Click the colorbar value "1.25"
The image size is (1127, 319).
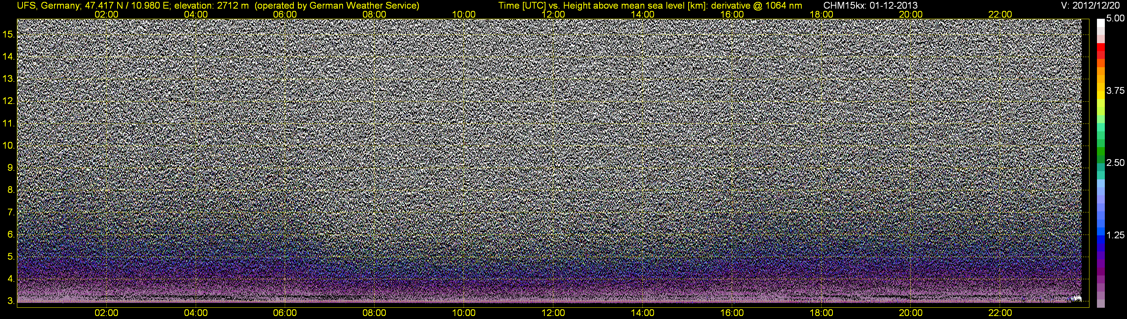coord(1115,235)
